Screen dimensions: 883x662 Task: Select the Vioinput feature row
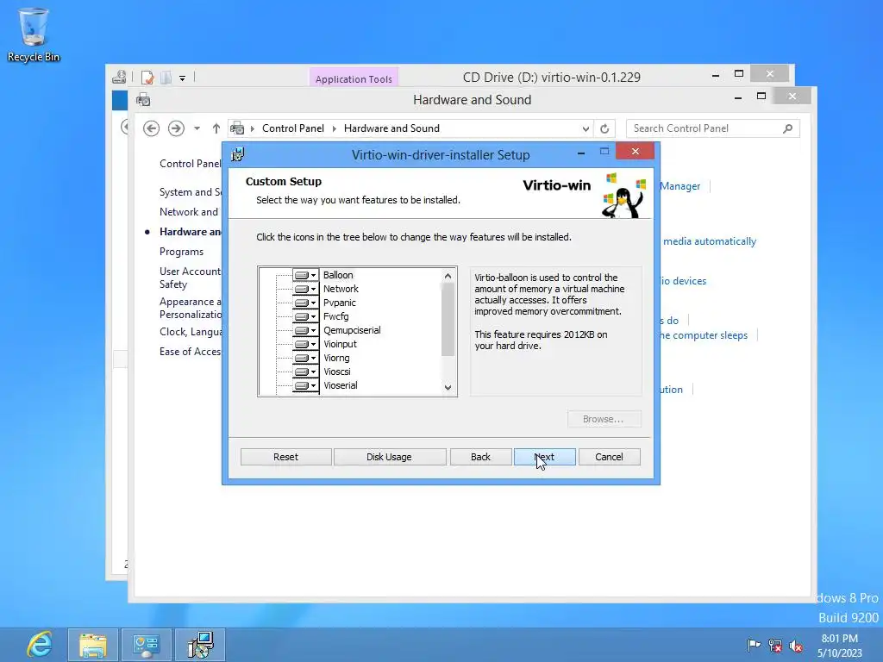(340, 344)
